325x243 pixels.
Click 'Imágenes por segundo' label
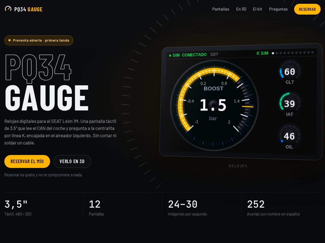point(187,214)
